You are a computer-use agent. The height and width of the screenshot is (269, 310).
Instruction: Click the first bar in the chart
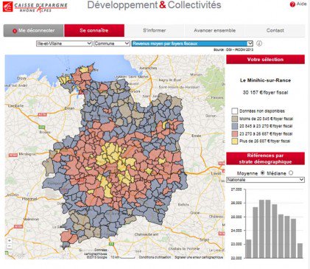tap(248, 248)
